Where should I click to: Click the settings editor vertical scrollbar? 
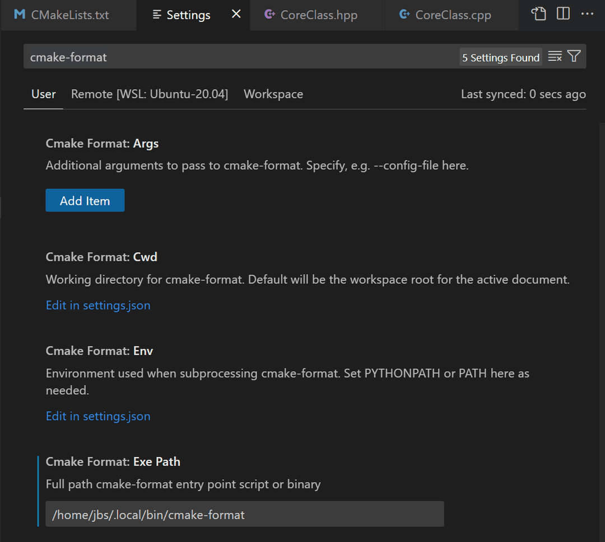[x=602, y=280]
